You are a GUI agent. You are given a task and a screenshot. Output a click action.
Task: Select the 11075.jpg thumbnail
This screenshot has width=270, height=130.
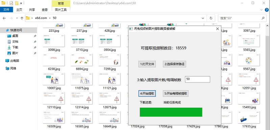[x=81, y=79]
